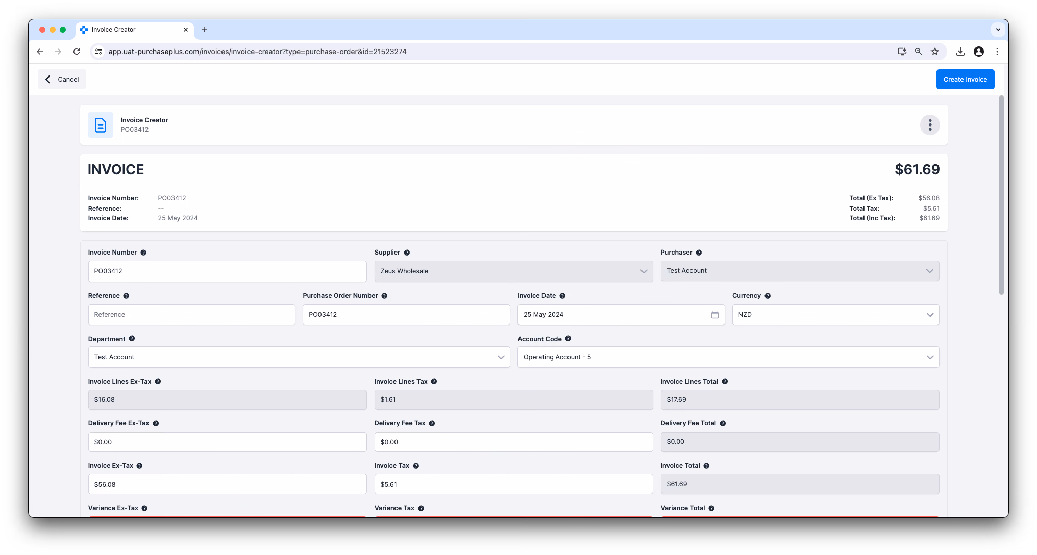Image resolution: width=1037 pixels, height=555 pixels.
Task: Open the Department dropdown showing Test Account
Action: [x=299, y=357]
